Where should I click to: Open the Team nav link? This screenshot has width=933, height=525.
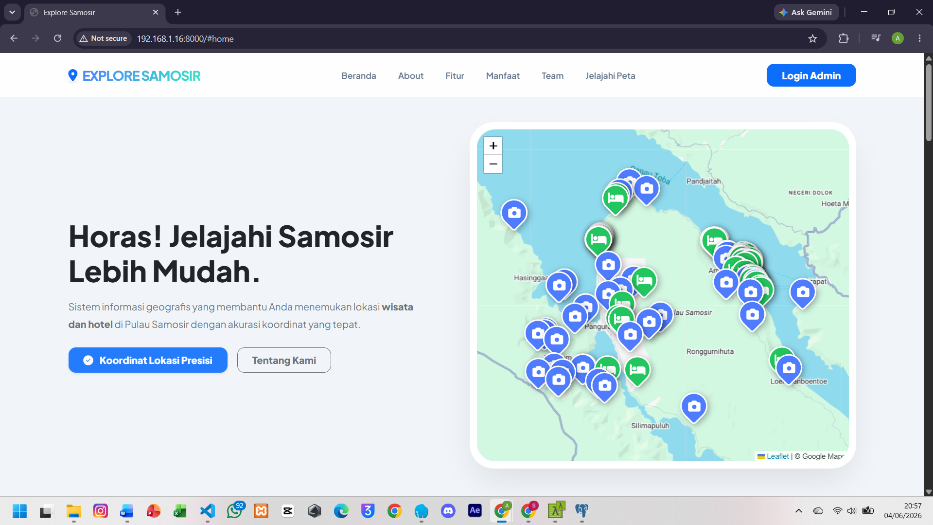pyautogui.click(x=552, y=76)
